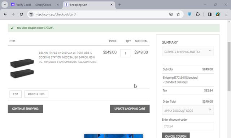Open the Chrome profile avatar
Screen dimensions: 231x138
[x=218, y=14]
